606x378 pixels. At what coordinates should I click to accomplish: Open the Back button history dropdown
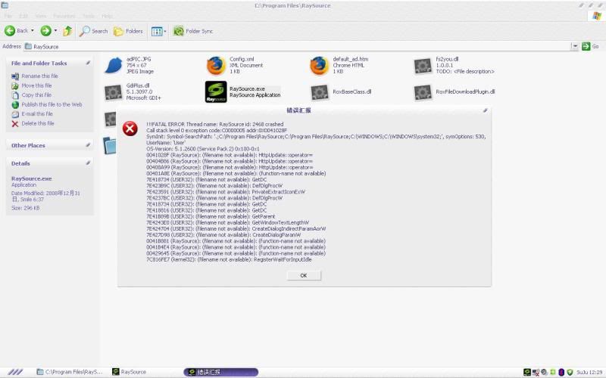[x=32, y=31]
